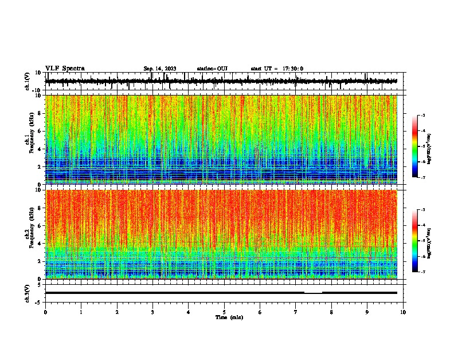Click the "-3" label on ch.2 colorbar
Screen dimensions: 454x350
pos(423,210)
